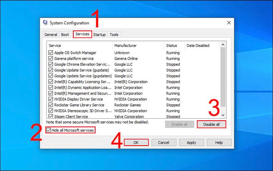The height and width of the screenshot is (171, 273).
Task: Sort by the Service column header
Action: pyautogui.click(x=80, y=46)
